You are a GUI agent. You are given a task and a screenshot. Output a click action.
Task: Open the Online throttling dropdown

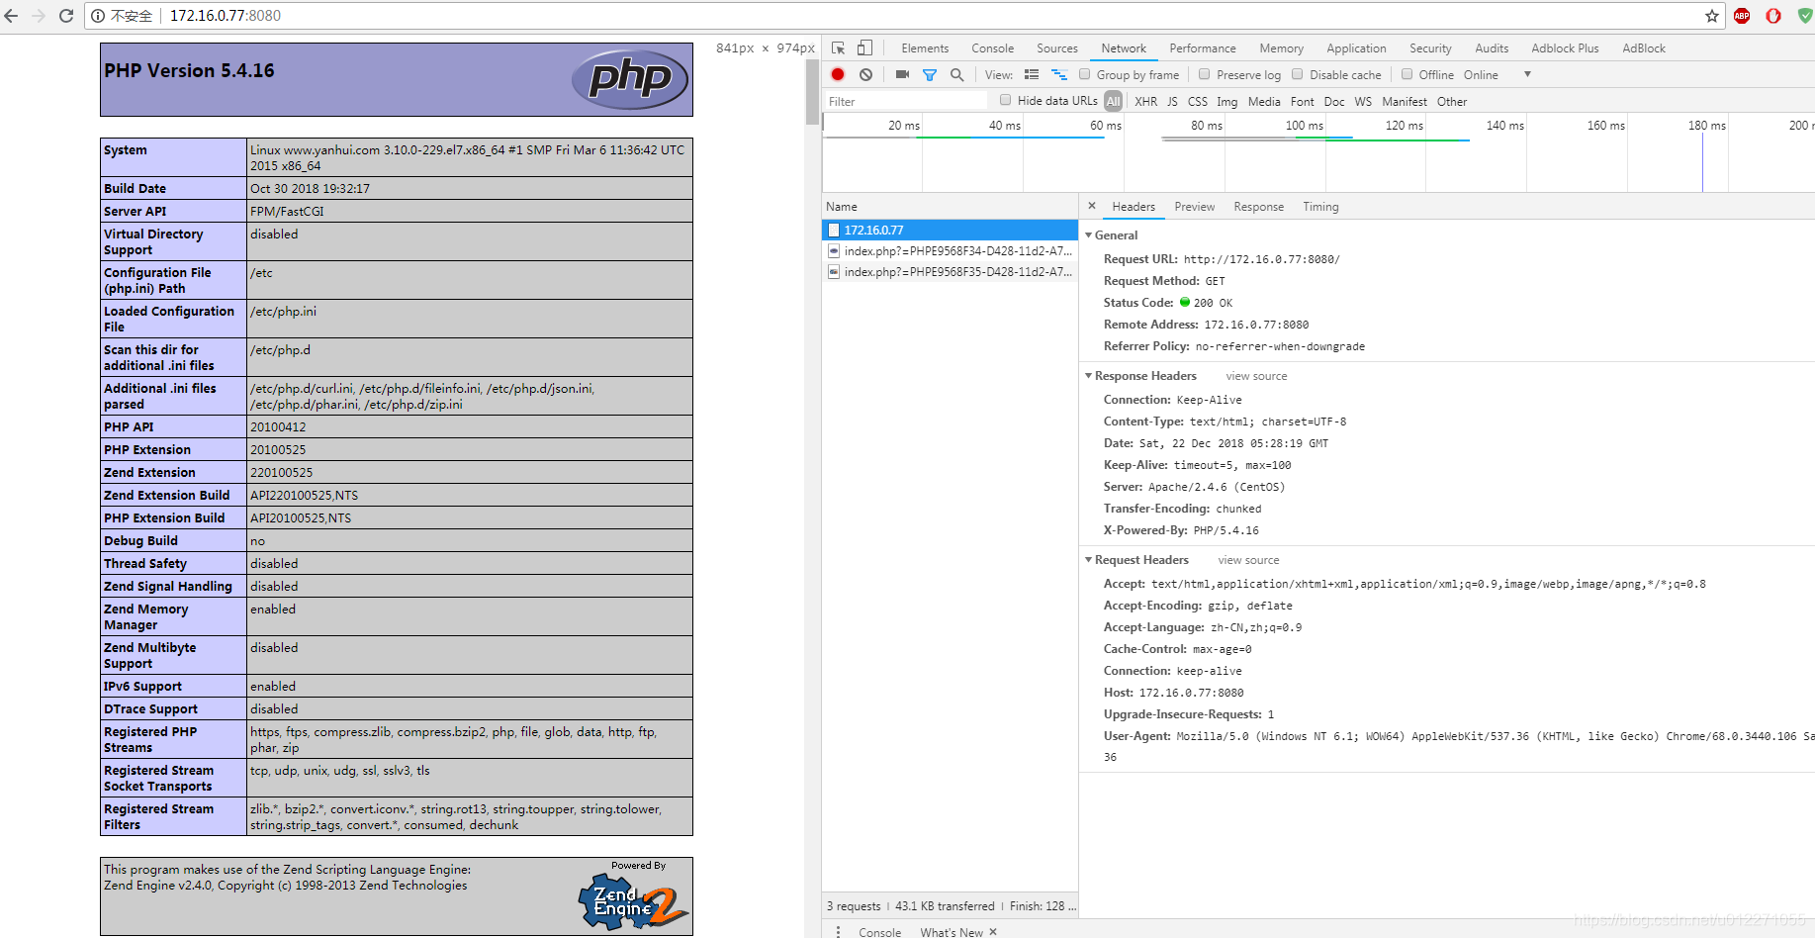coord(1497,74)
